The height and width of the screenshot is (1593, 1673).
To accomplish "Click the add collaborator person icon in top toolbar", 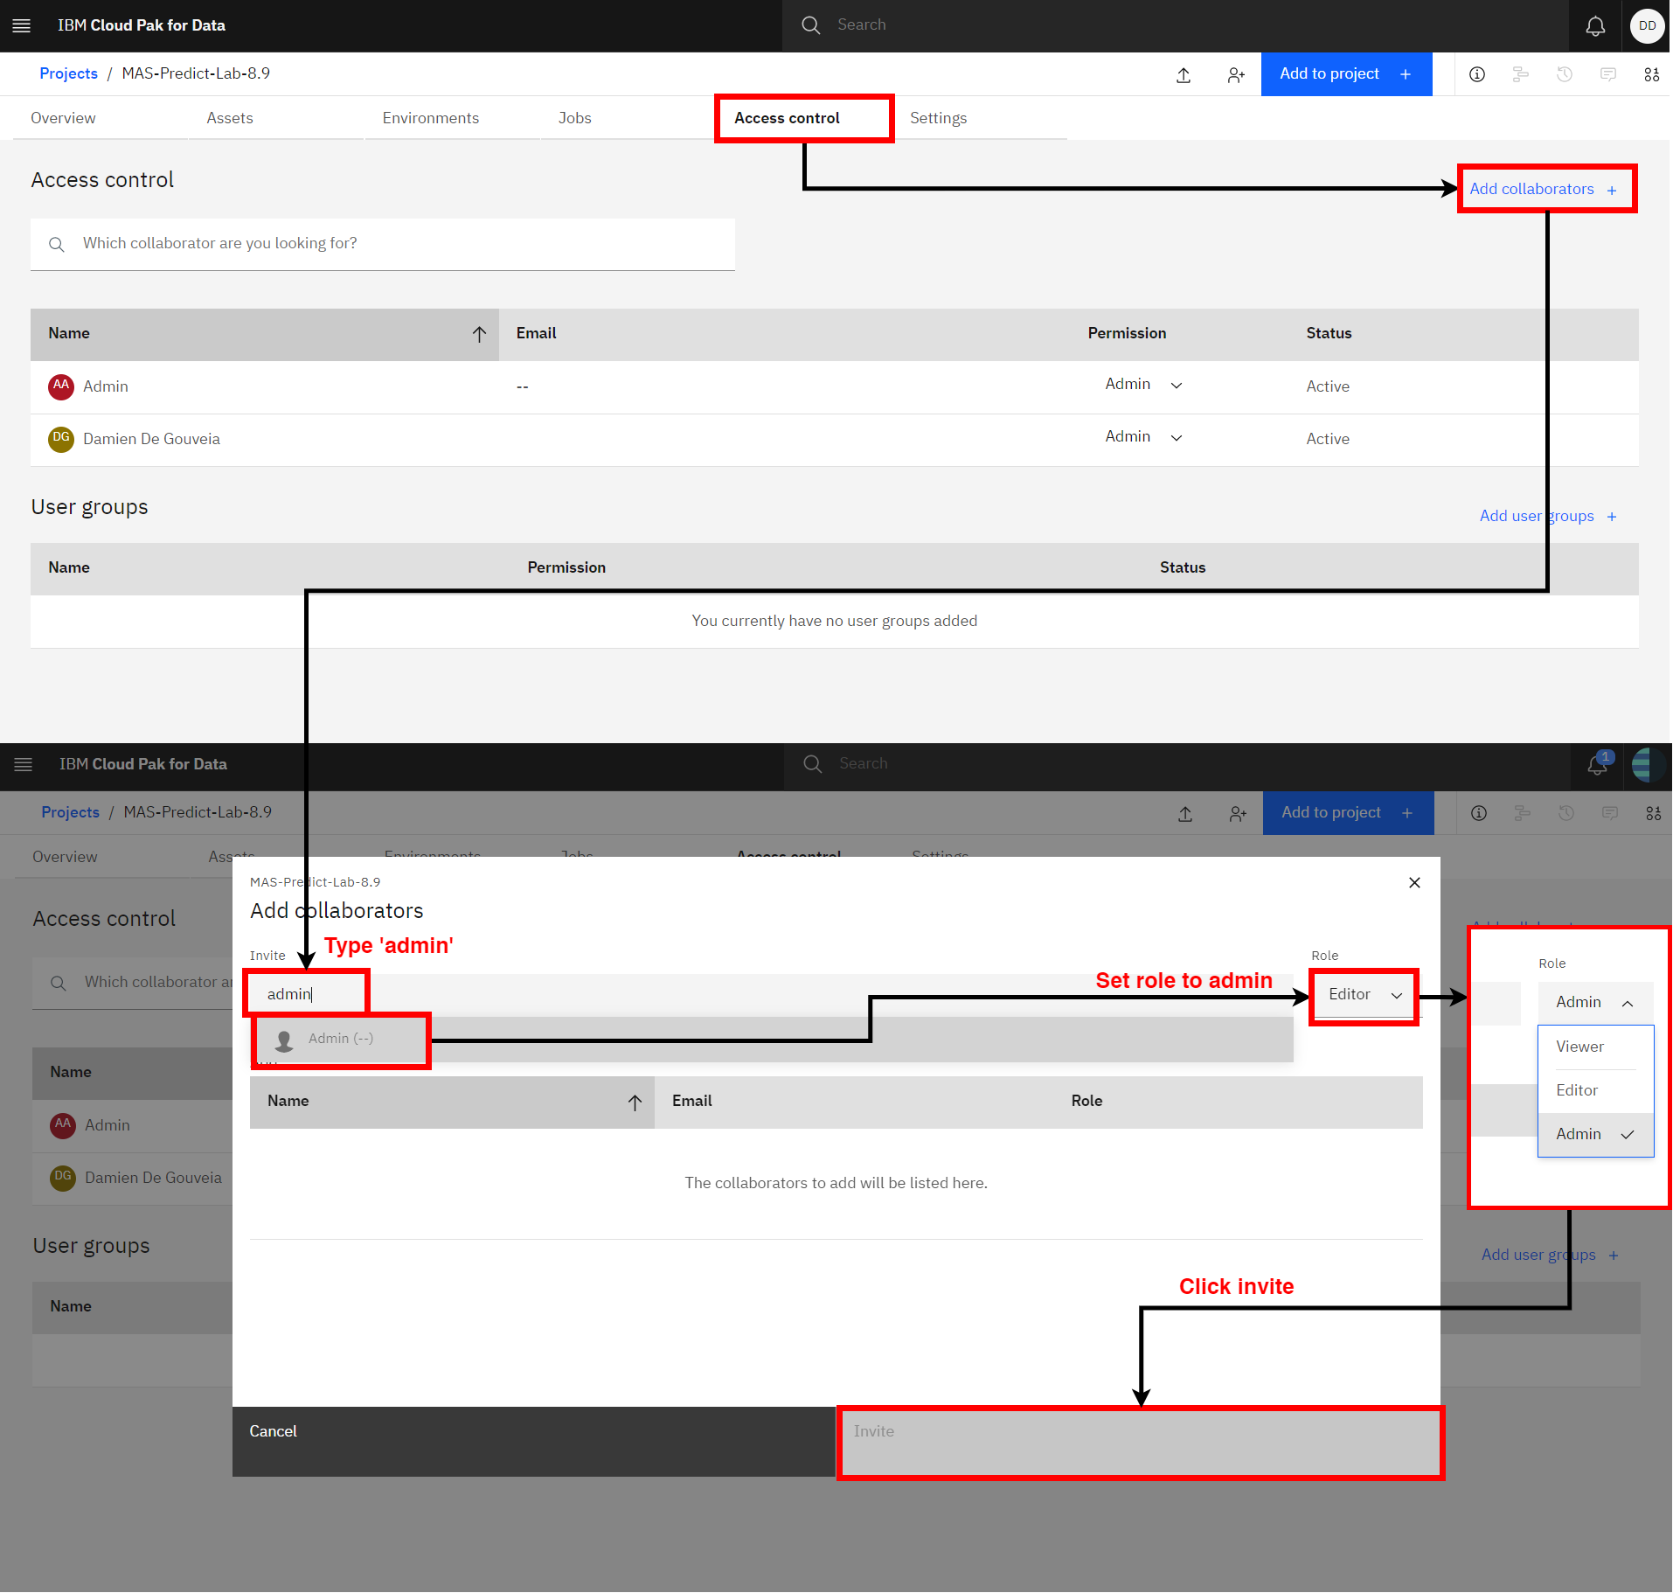I will (x=1235, y=74).
